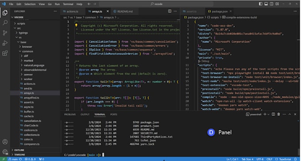This screenshot has height=161, width=301.
Task: Add a new terminal with plus icon
Action: point(265,115)
